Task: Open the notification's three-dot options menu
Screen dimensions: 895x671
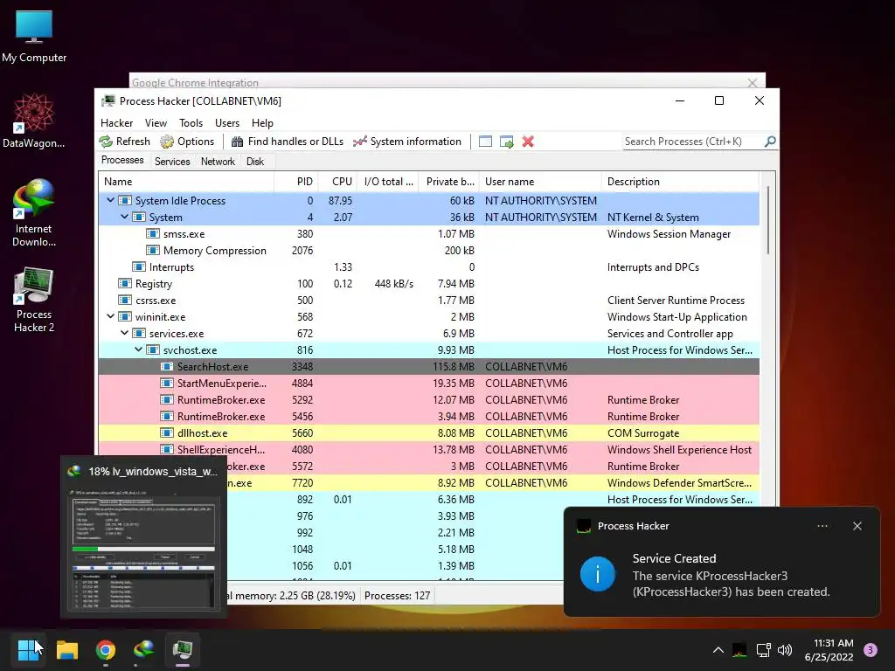Action: [822, 526]
